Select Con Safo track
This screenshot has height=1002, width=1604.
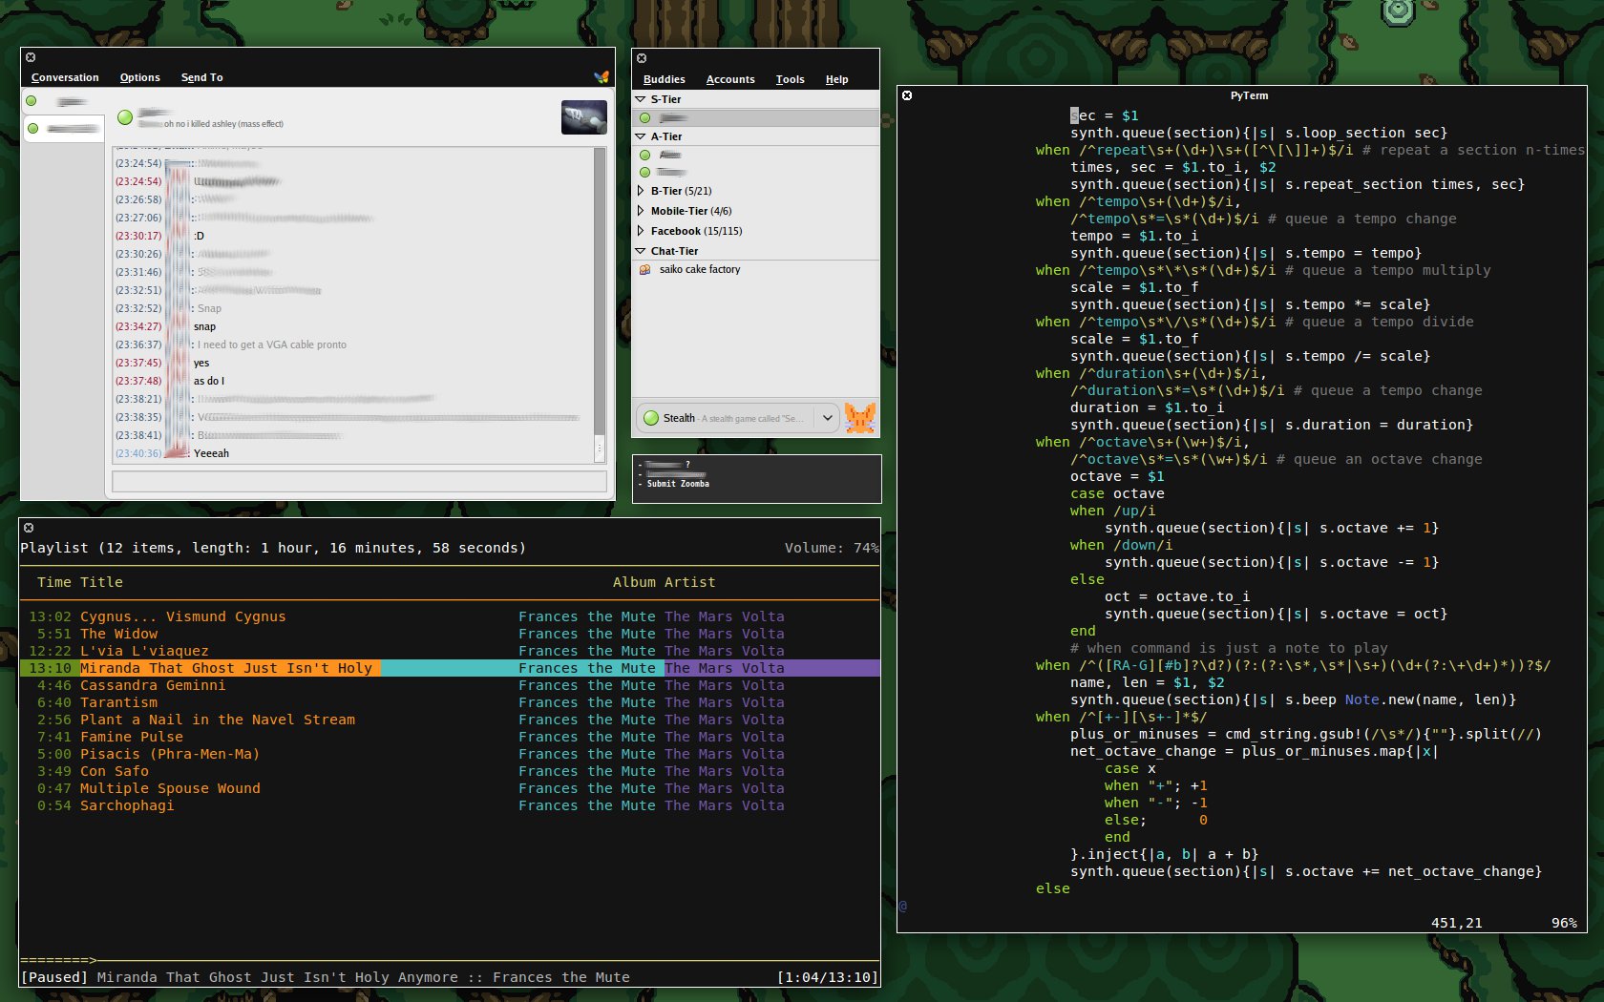point(449,772)
